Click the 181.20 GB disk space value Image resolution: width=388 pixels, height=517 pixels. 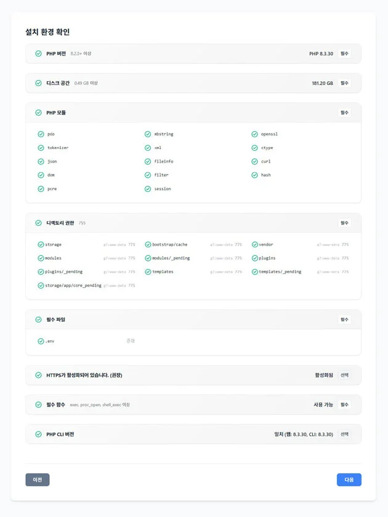[x=322, y=83]
